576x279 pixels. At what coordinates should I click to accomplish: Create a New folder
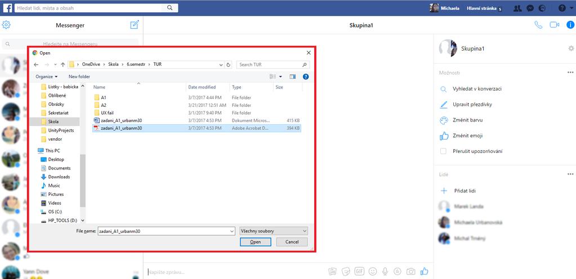79,76
